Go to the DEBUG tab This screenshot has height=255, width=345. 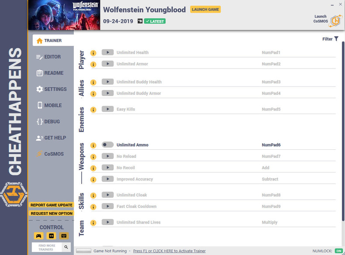tap(48, 122)
